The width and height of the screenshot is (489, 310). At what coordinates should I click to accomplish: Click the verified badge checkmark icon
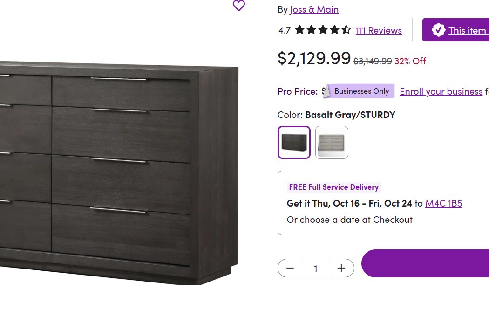(438, 30)
